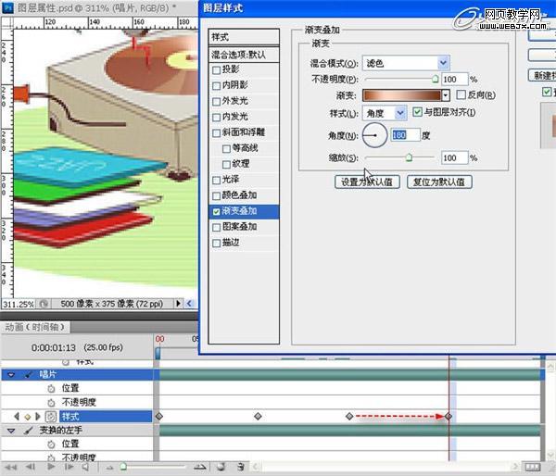Click the 复位为默认值 button
The width and height of the screenshot is (556, 476).
[x=440, y=182]
